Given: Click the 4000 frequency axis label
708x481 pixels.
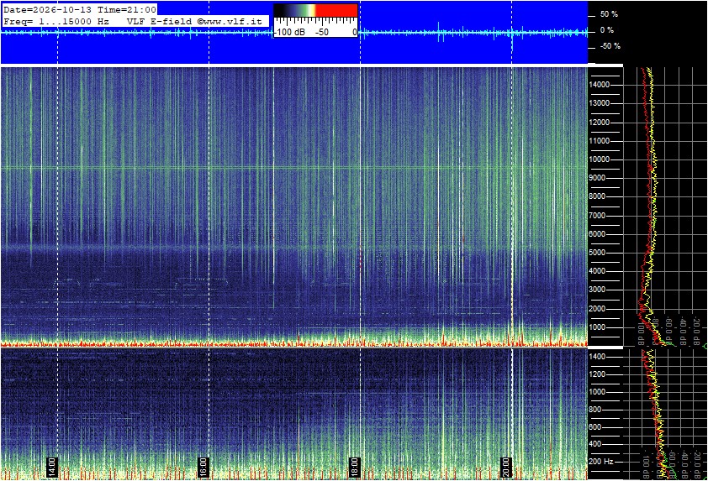Looking at the screenshot, I should 597,271.
